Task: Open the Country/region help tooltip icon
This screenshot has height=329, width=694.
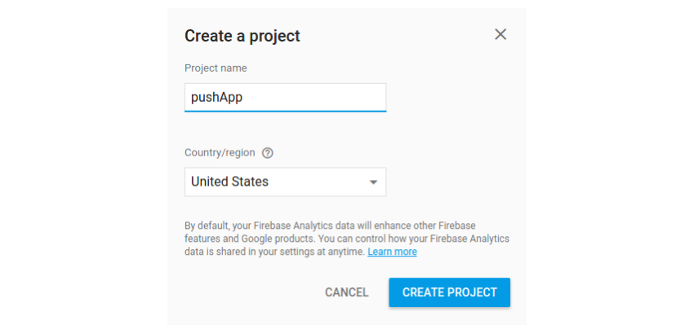Action: (267, 153)
